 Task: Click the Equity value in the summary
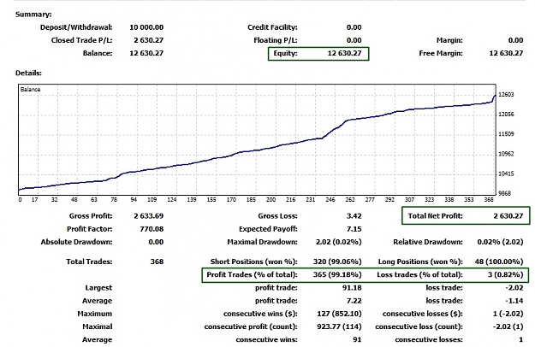click(344, 53)
